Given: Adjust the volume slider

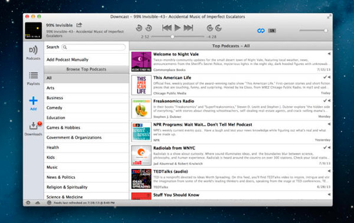Looking at the screenshot, I should 314,30.
